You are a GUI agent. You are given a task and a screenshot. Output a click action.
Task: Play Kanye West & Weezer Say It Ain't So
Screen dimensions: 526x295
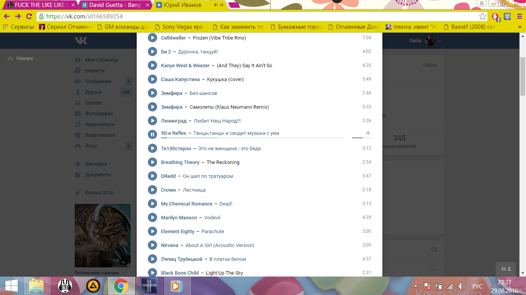(152, 65)
